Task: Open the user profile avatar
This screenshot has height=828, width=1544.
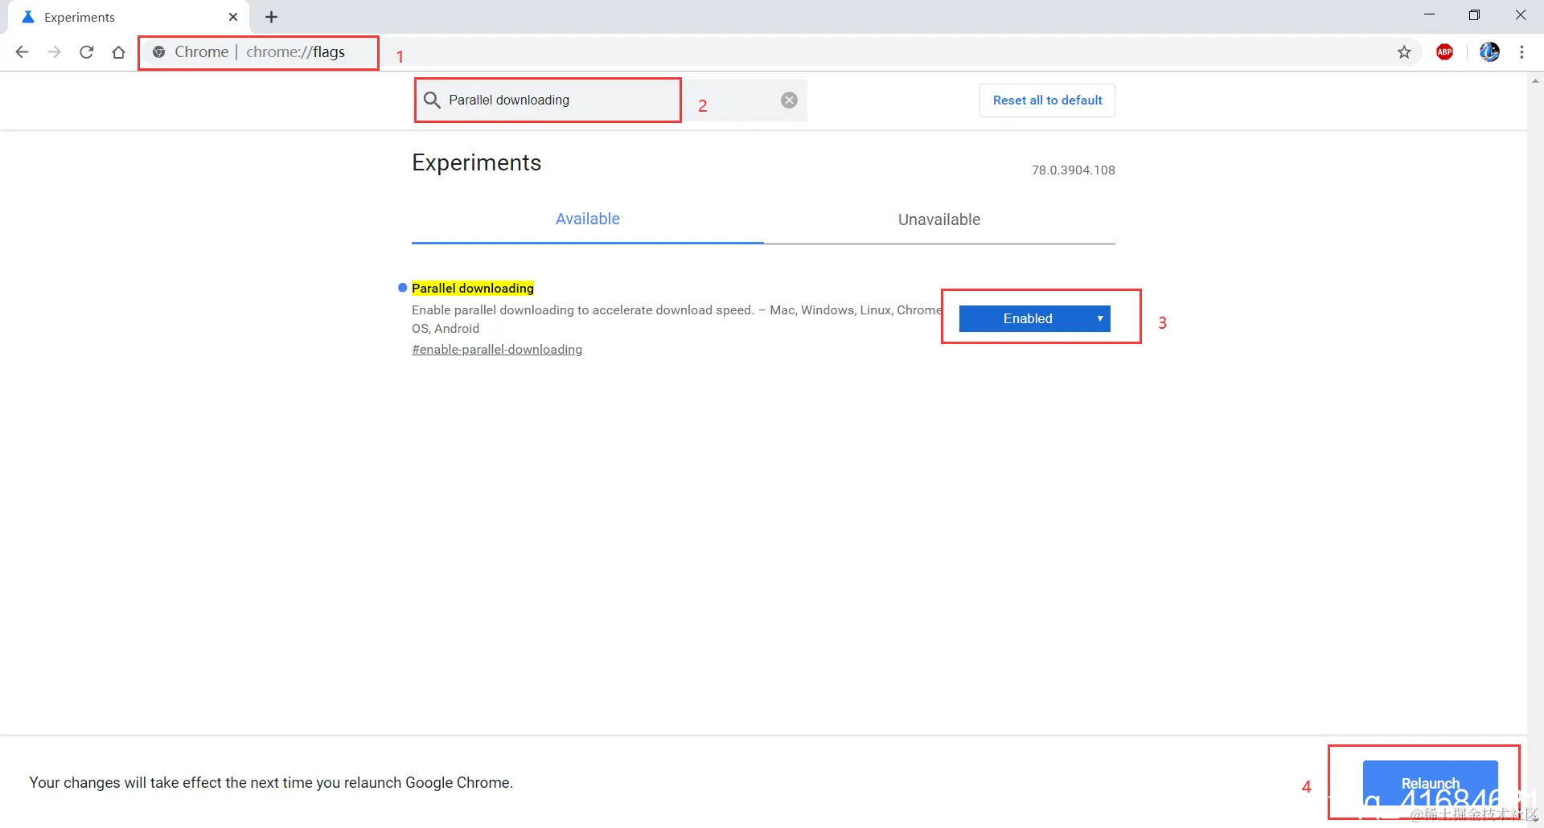Action: [x=1489, y=52]
